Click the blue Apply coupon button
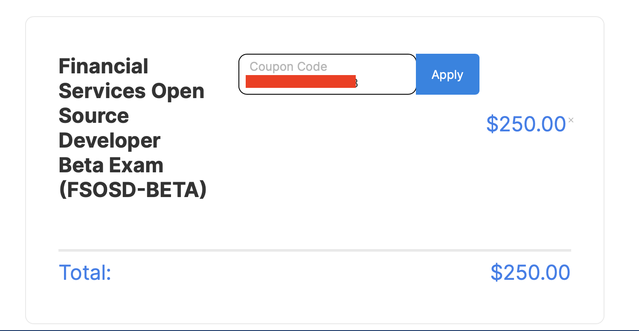Image resolution: width=639 pixels, height=331 pixels. click(447, 74)
